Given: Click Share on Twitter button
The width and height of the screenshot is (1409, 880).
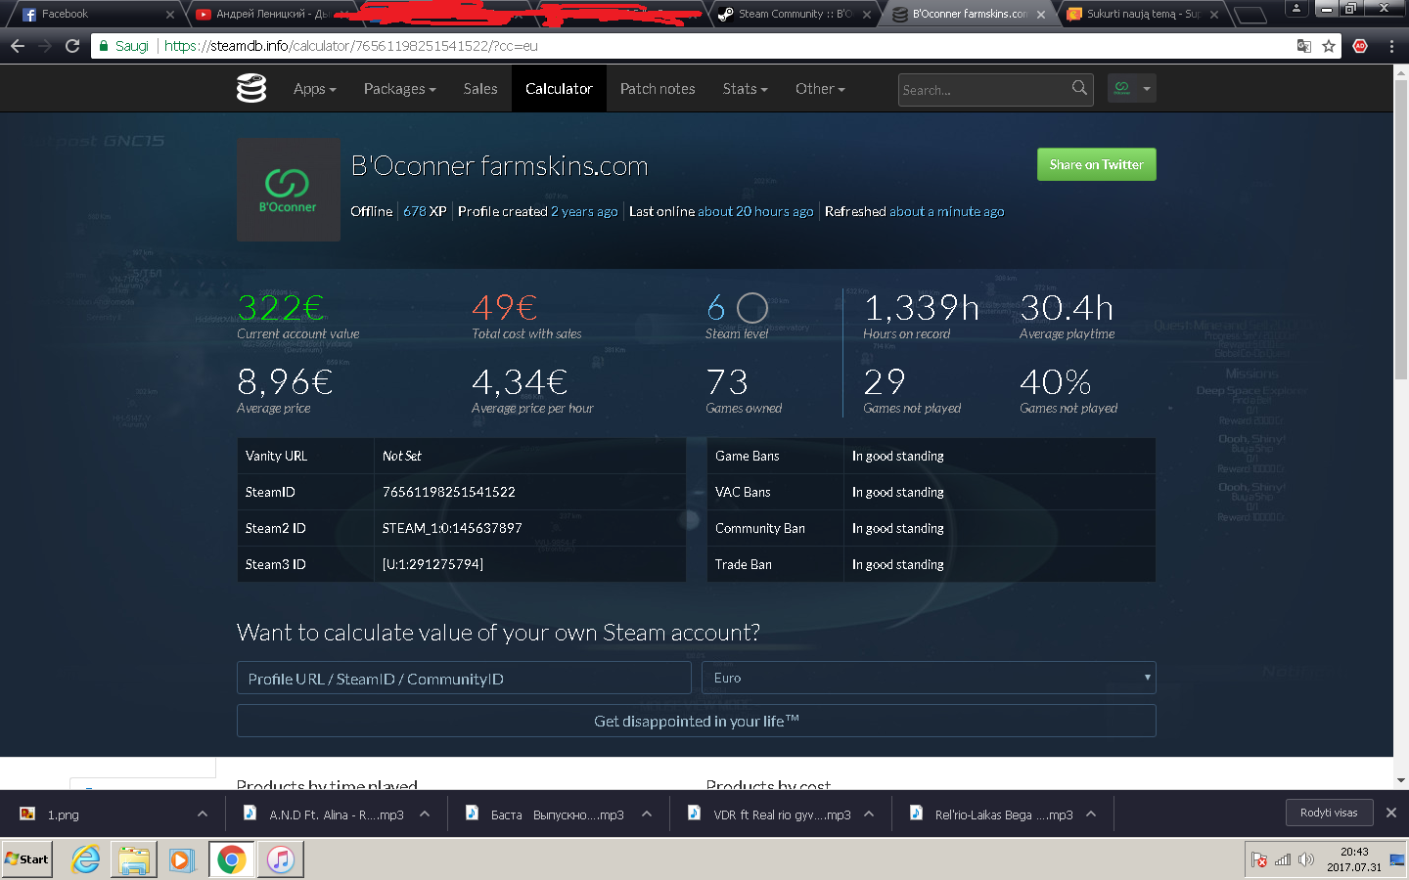Looking at the screenshot, I should click(x=1097, y=164).
